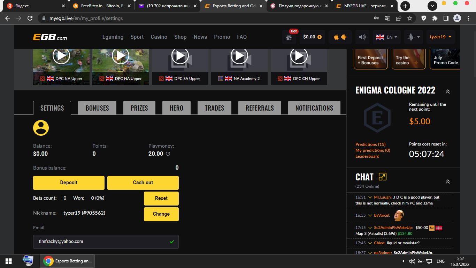Image resolution: width=476 pixels, height=268 pixels.
Task: Open the Chrome extensions puzzle icon
Action: (435, 18)
